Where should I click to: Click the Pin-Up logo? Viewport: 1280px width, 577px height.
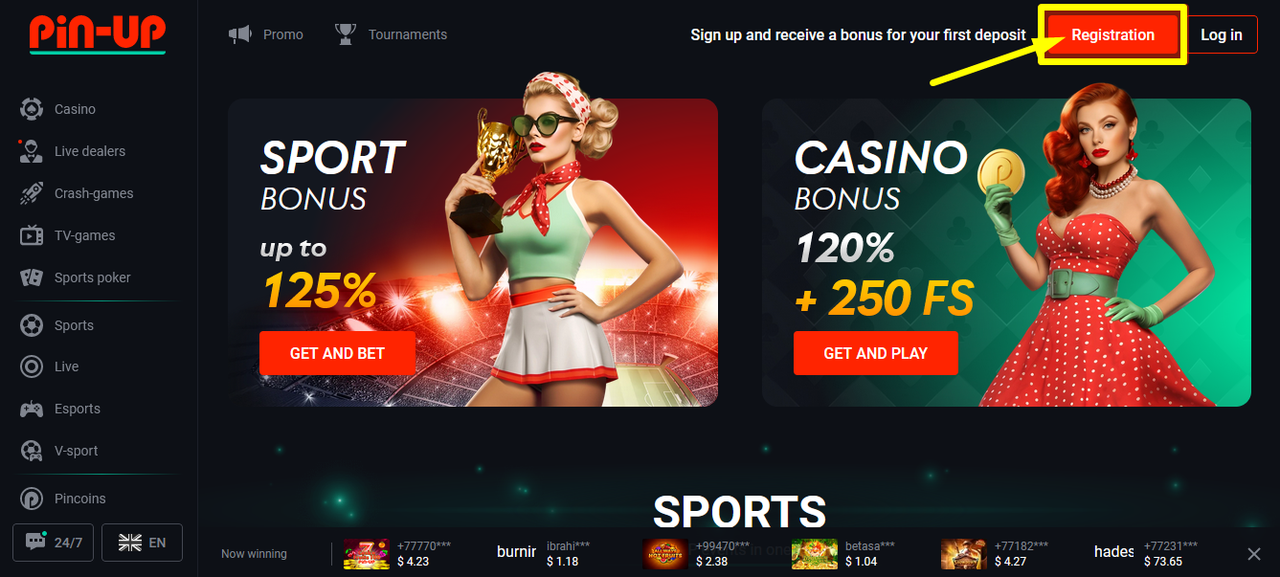(x=98, y=33)
